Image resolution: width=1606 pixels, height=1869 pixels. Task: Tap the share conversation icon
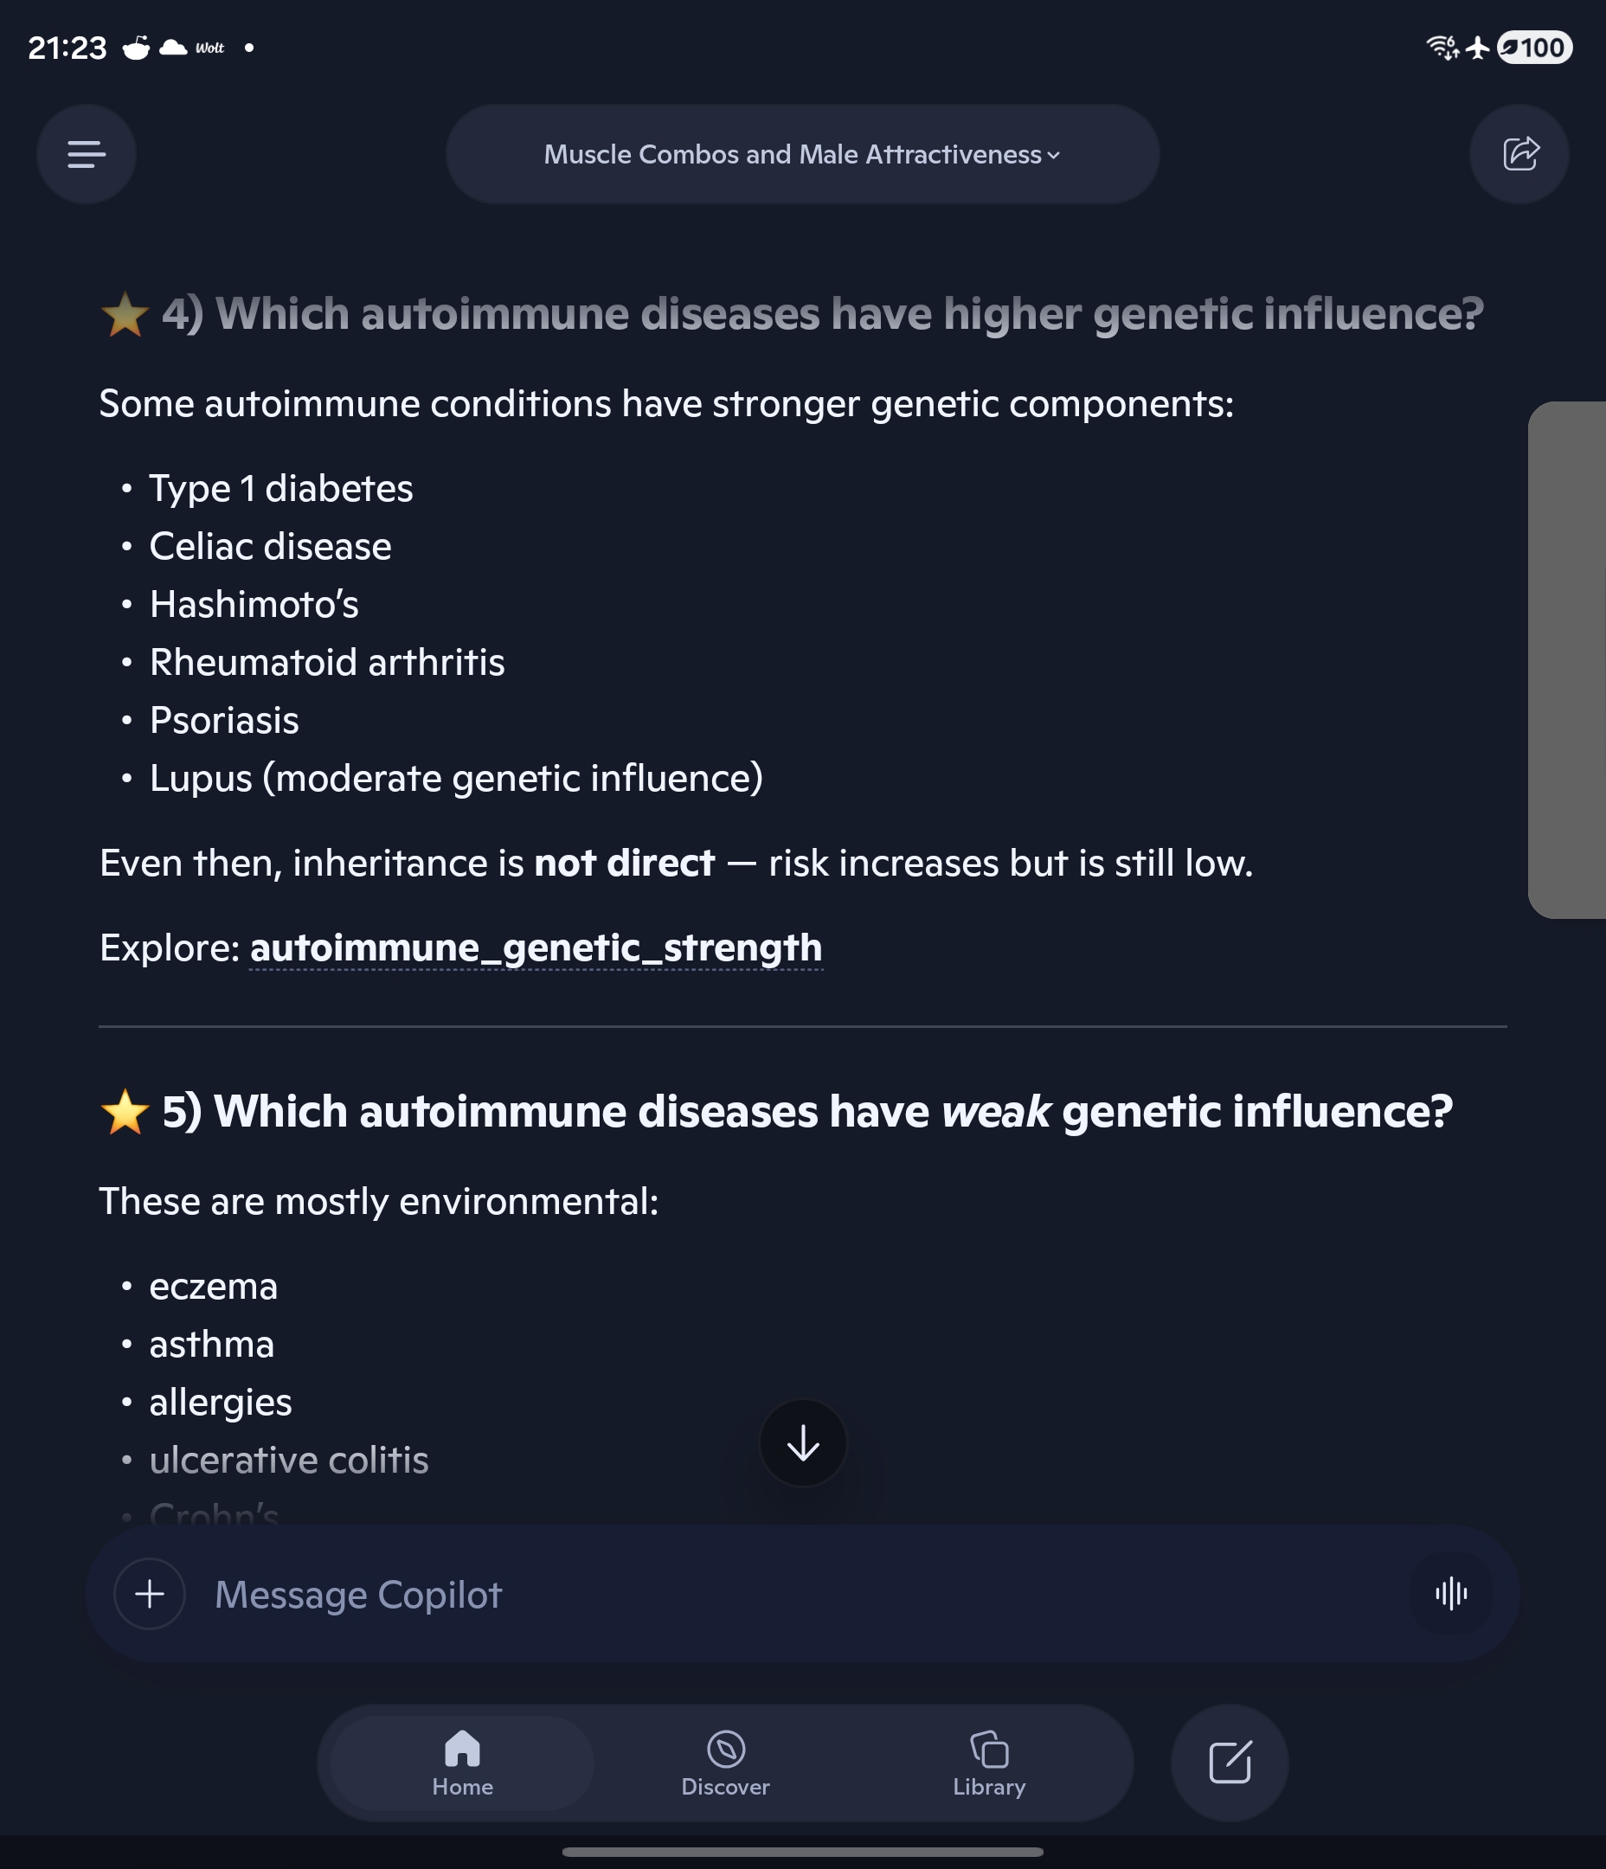click(1519, 154)
